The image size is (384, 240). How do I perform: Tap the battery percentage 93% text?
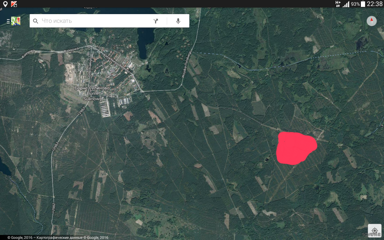[355, 4]
